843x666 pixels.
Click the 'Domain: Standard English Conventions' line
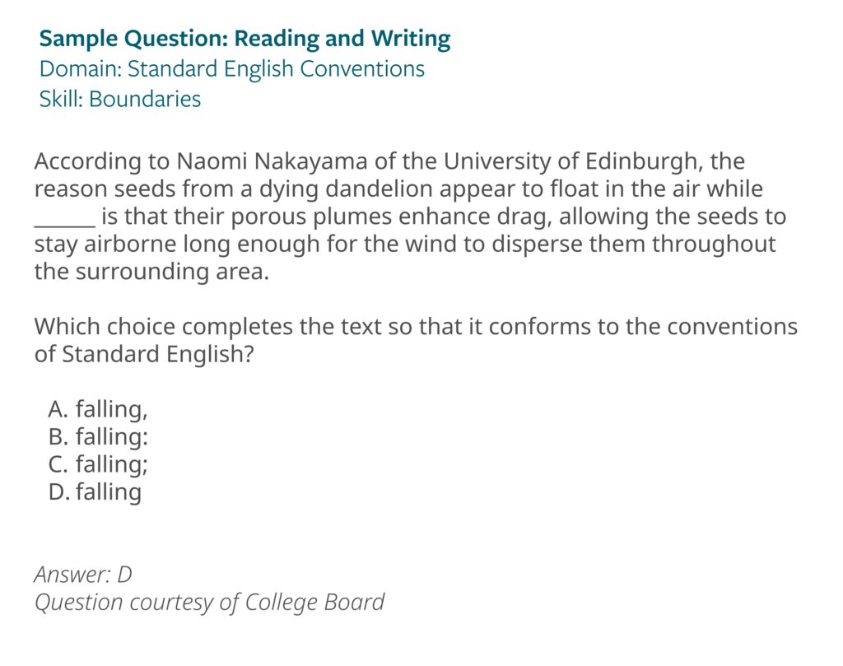tap(231, 69)
